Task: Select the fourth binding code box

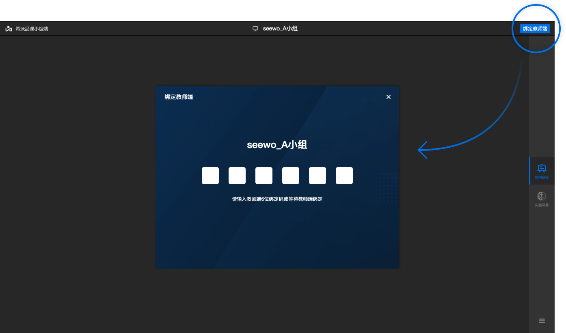Action: [291, 176]
